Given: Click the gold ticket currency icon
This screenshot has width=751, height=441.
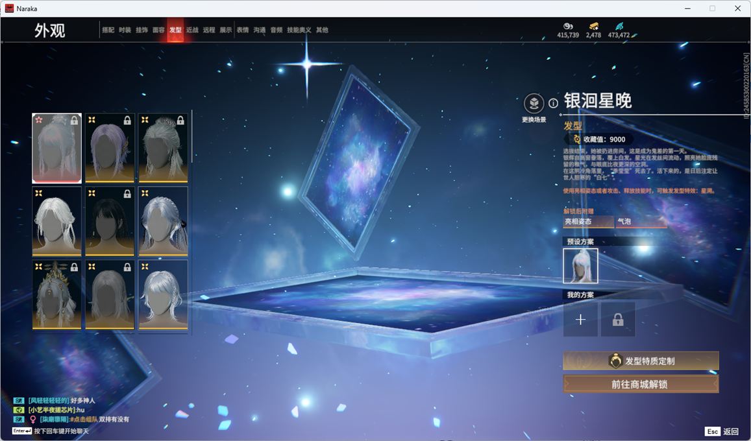Looking at the screenshot, I should tap(593, 26).
